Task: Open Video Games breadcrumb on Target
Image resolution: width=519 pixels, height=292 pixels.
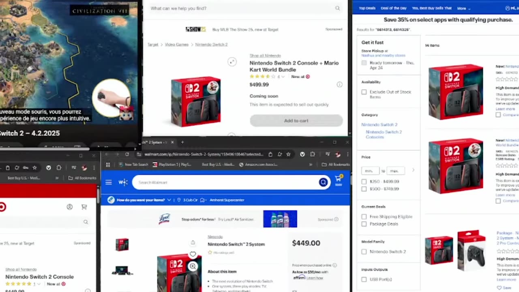Action: tap(176, 45)
